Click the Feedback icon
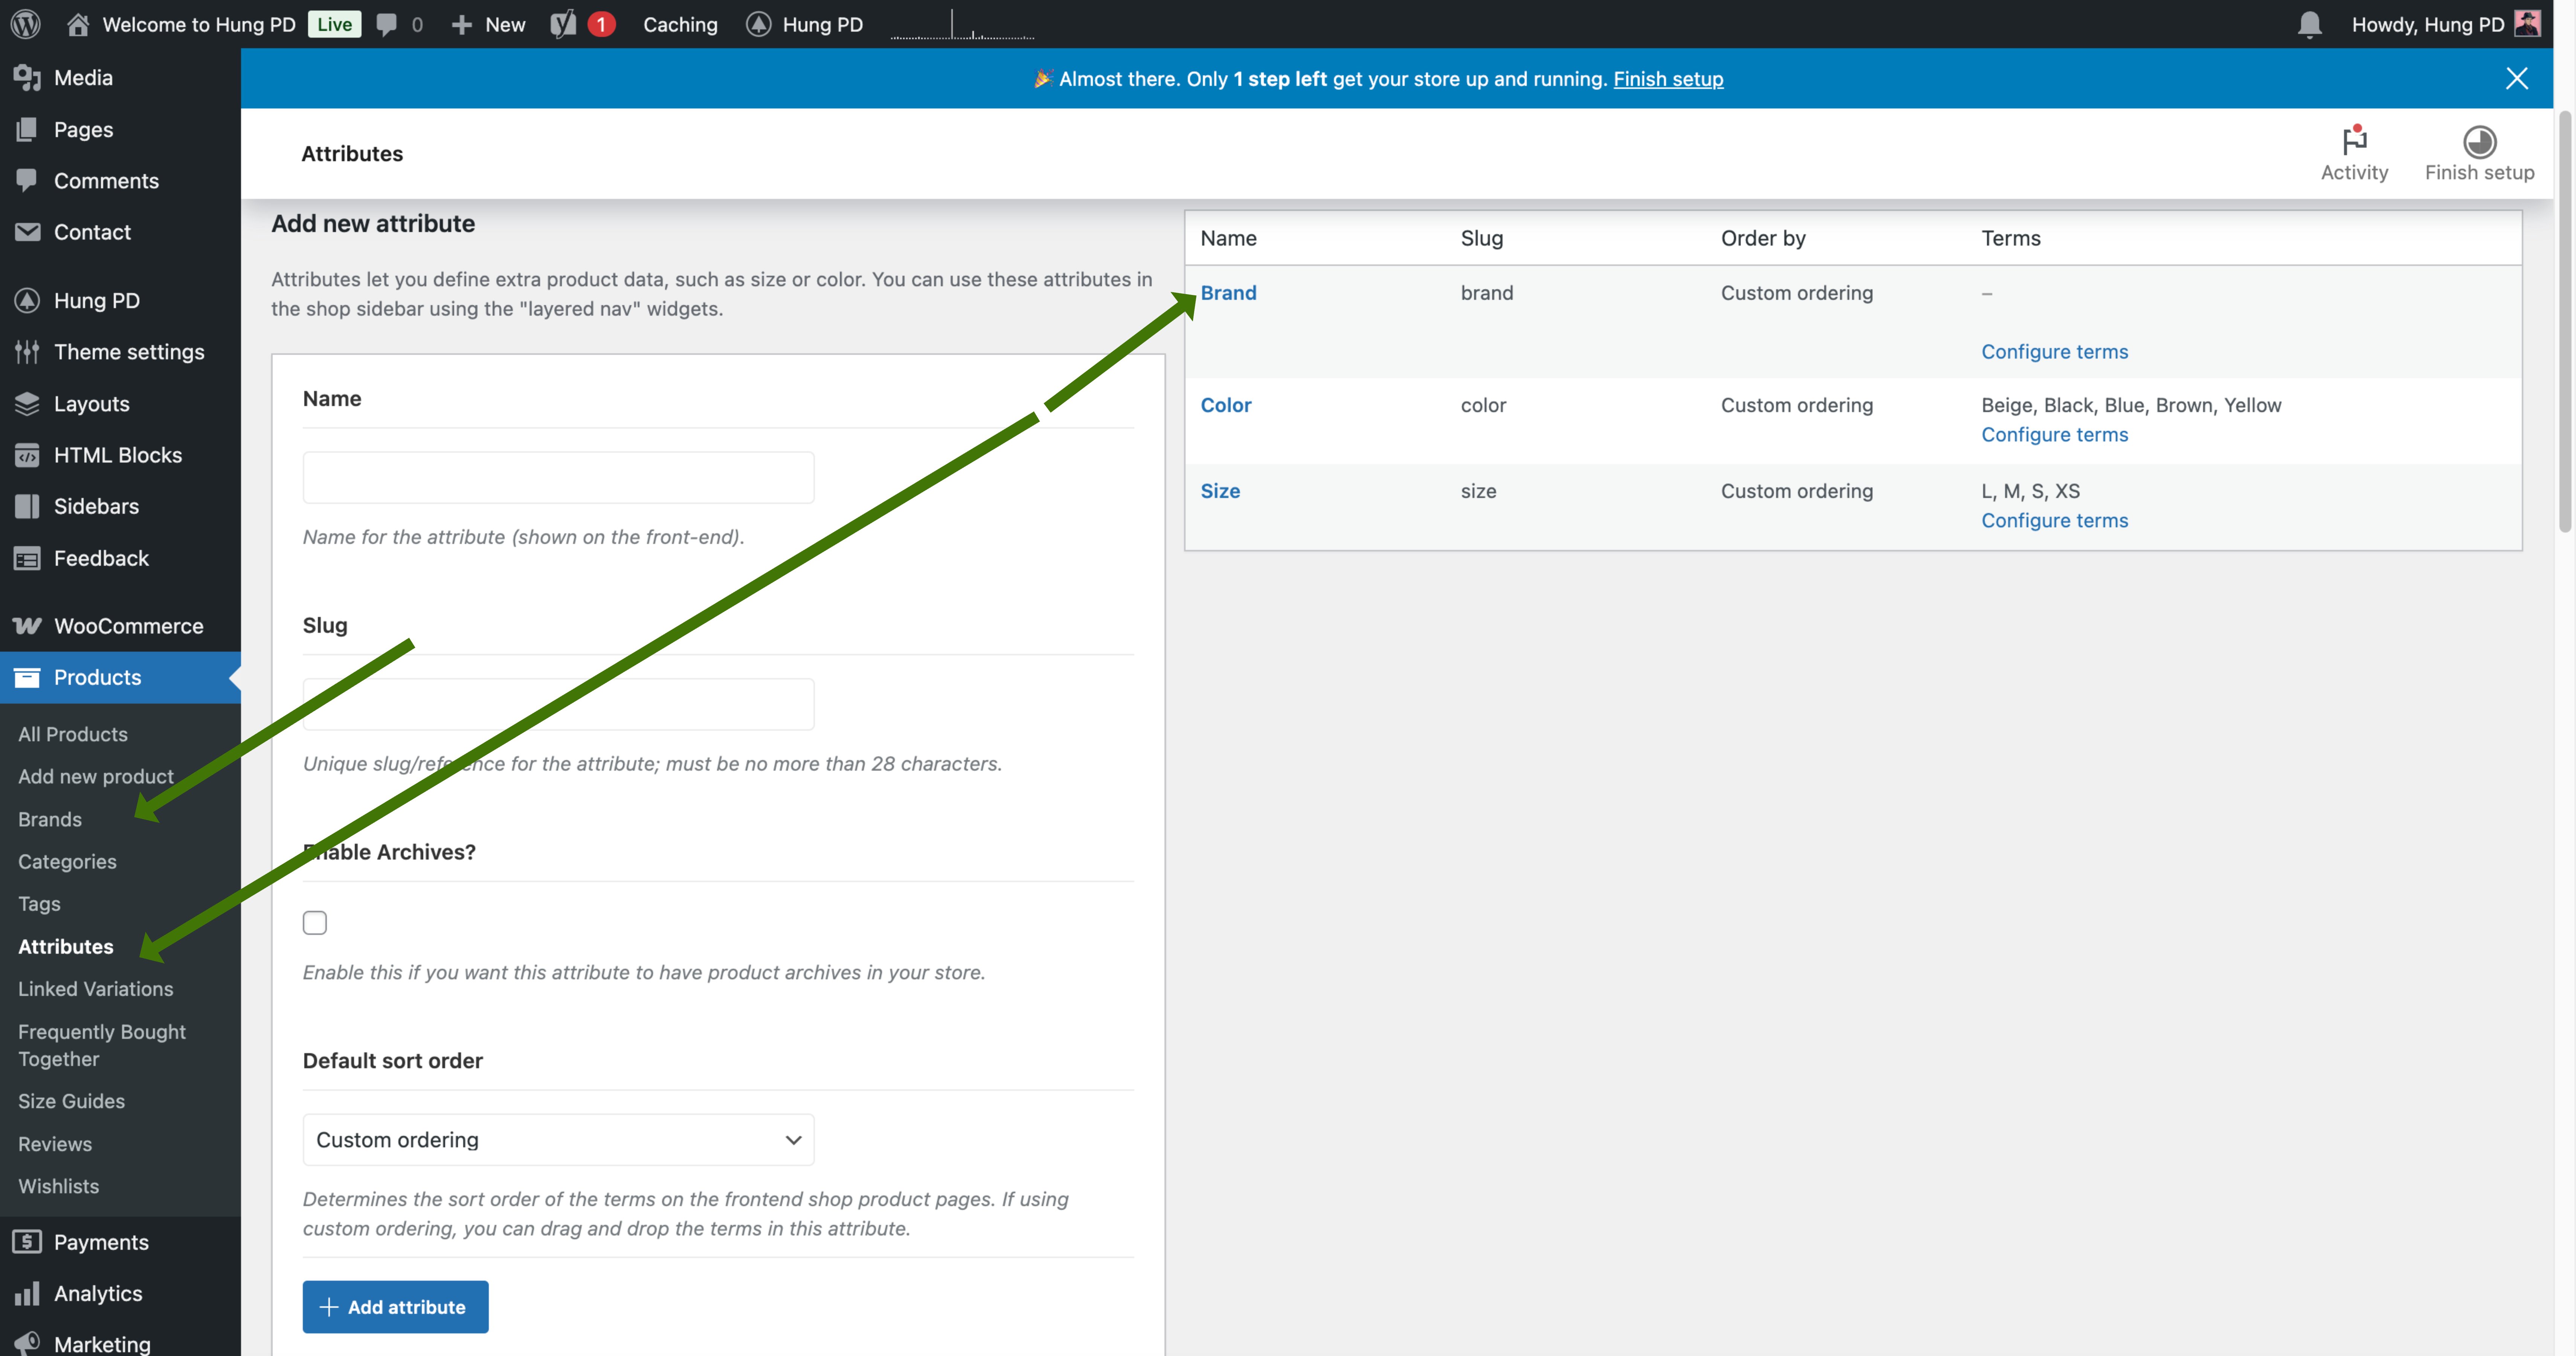Image resolution: width=2576 pixels, height=1356 pixels. 27,558
